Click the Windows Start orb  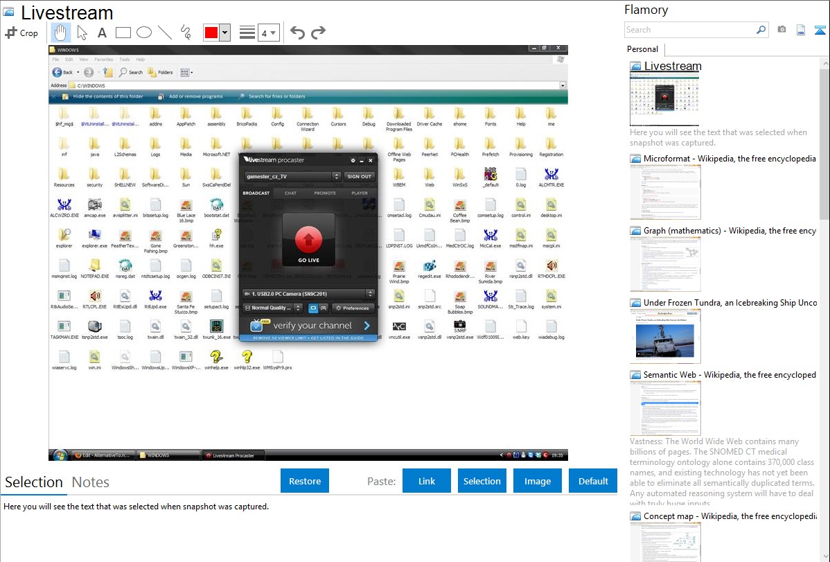[60, 455]
